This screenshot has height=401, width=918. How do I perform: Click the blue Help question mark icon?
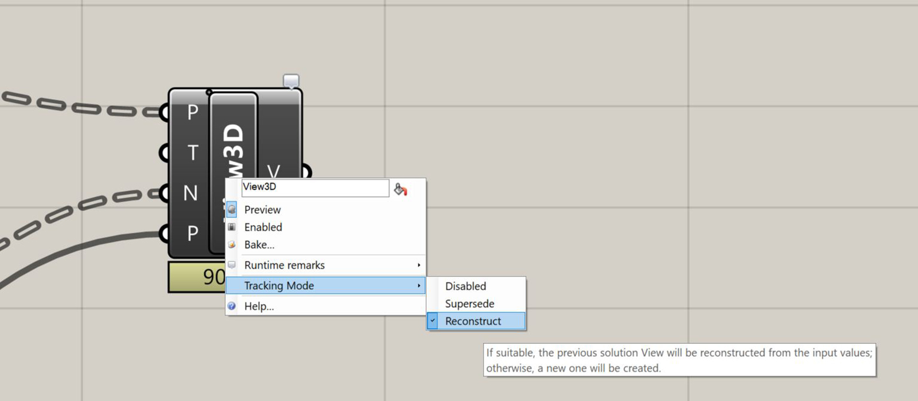(x=232, y=306)
